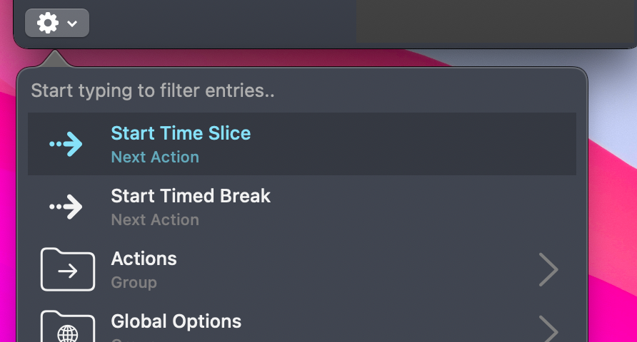The image size is (637, 342).
Task: Select the Start Time Slice entry title
Action: point(181,133)
